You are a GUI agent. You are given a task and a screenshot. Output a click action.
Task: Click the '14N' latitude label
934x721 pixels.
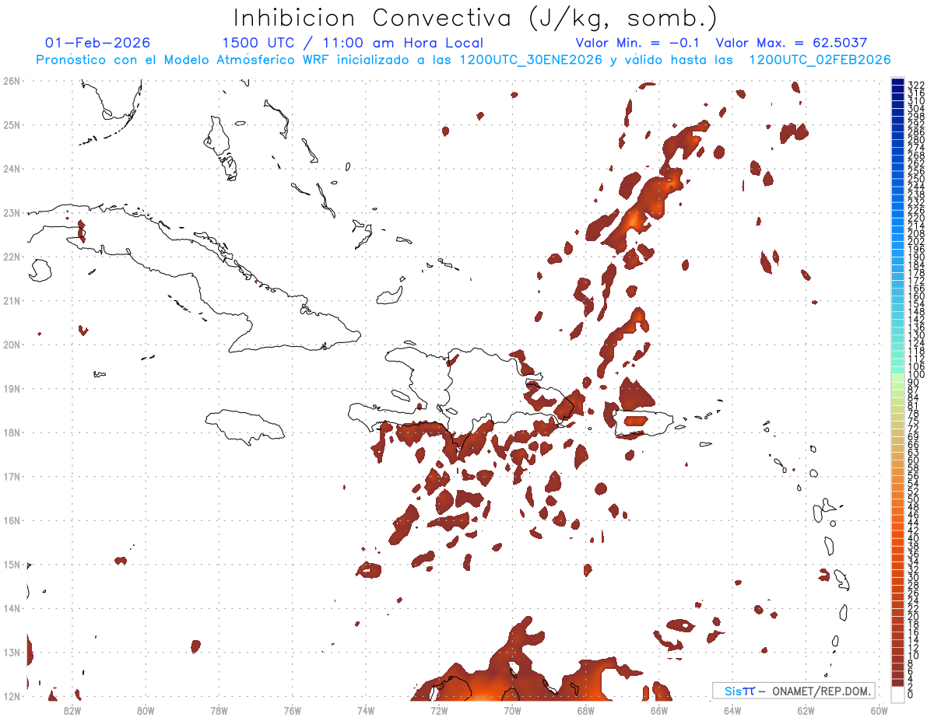(12, 607)
